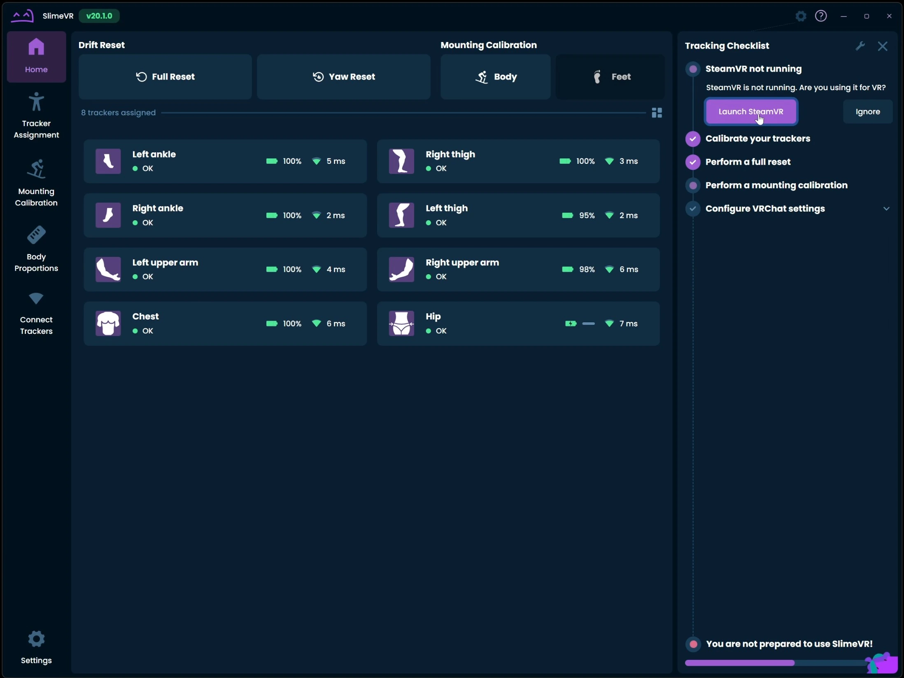Open the Home section in the sidebar

tap(36, 57)
